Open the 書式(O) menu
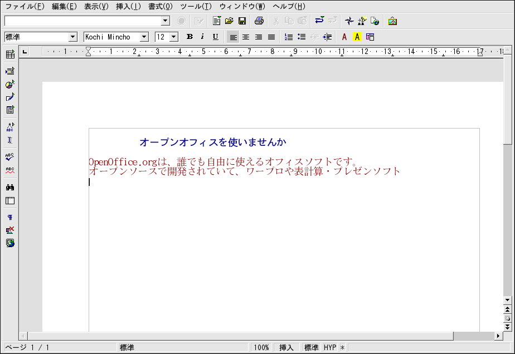The height and width of the screenshot is (354, 515). click(x=161, y=7)
